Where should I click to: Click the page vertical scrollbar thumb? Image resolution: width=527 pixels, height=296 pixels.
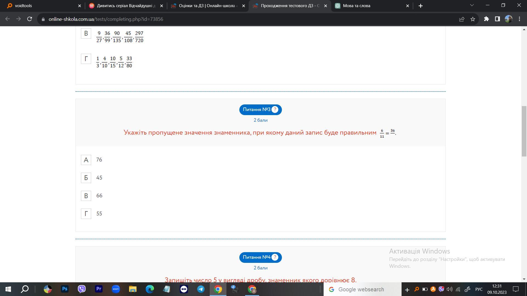point(524,131)
